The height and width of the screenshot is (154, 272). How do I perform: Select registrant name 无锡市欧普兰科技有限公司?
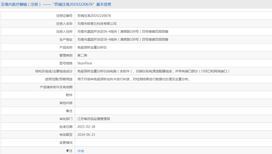point(97,24)
